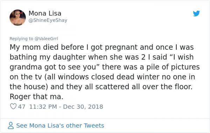The image size is (210, 133).
Task: Click the Replying to label
Action: (x=21, y=38)
